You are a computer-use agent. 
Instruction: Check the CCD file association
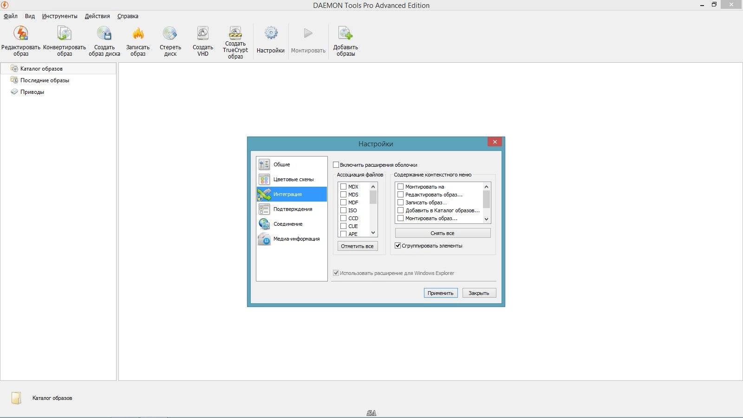coord(343,218)
